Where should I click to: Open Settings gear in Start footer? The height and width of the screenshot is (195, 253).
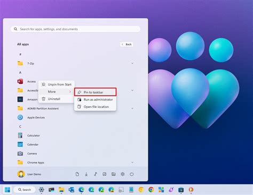123,174
